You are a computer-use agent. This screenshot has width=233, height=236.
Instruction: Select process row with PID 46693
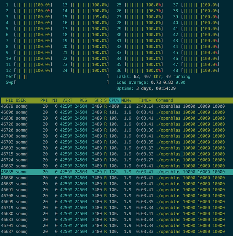coord(116,148)
